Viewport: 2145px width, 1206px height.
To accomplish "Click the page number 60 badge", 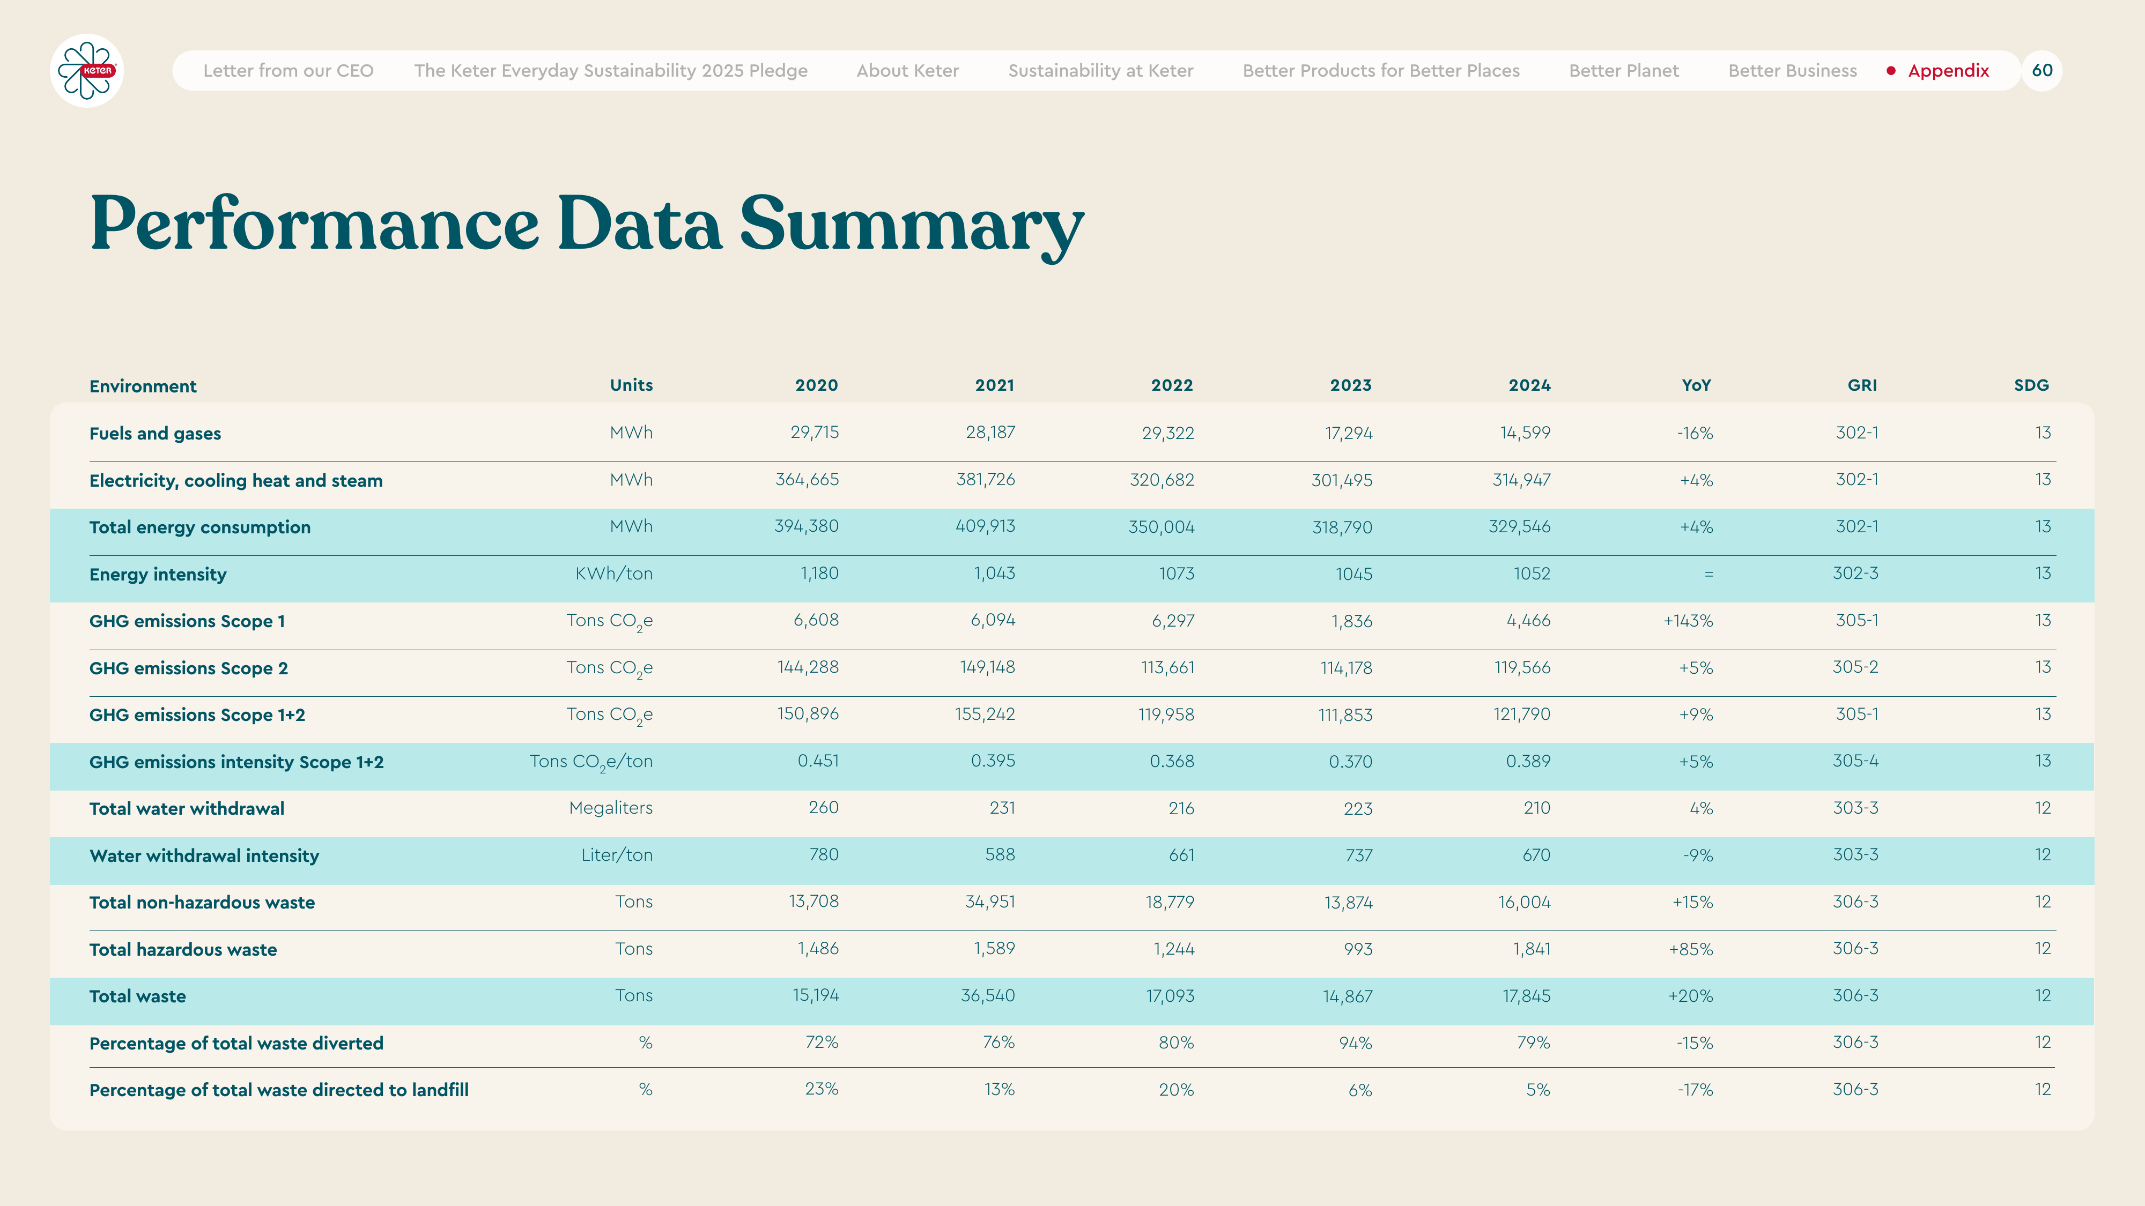I will tap(2042, 71).
